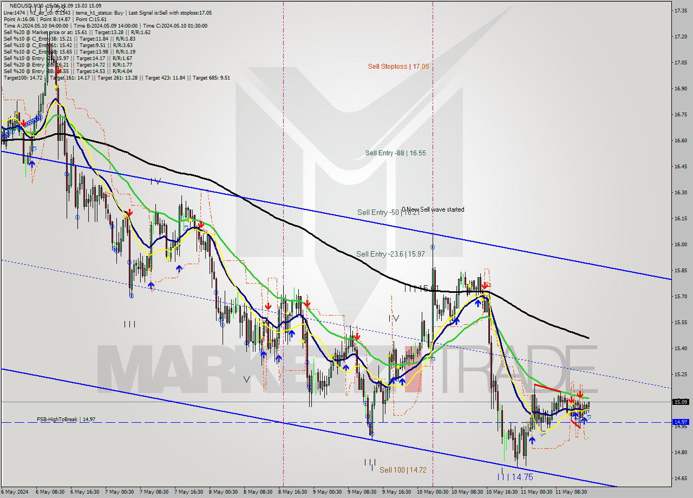Click the 'Sell %20 @ Market price' line

pyautogui.click(x=77, y=32)
